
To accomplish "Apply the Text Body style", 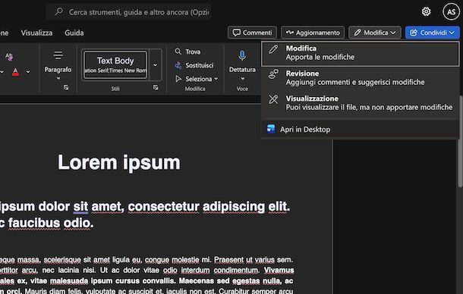I will pyautogui.click(x=115, y=65).
